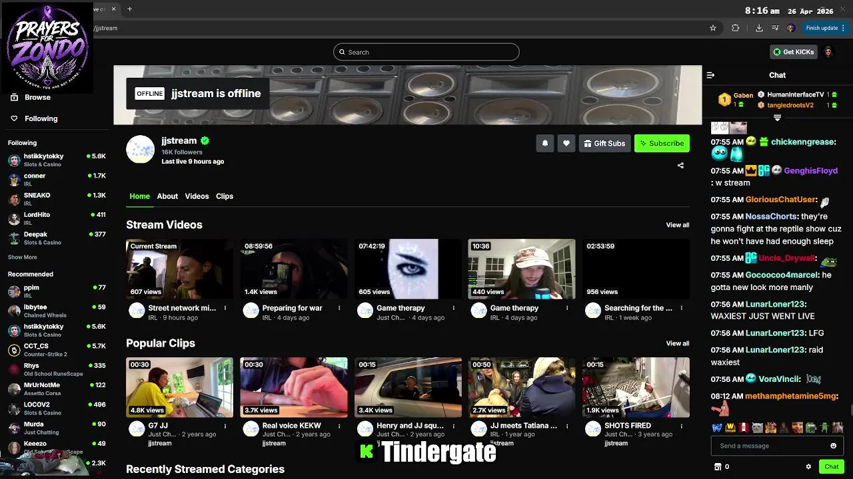Click chat username GenghisFloyd

click(810, 171)
